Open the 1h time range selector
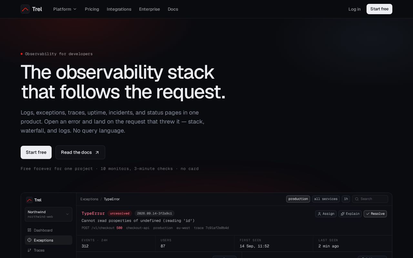 point(346,199)
